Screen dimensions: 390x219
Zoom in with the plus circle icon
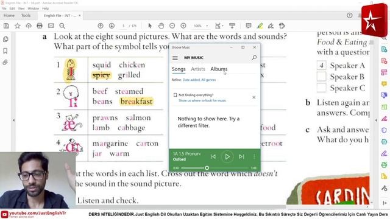[183, 26]
